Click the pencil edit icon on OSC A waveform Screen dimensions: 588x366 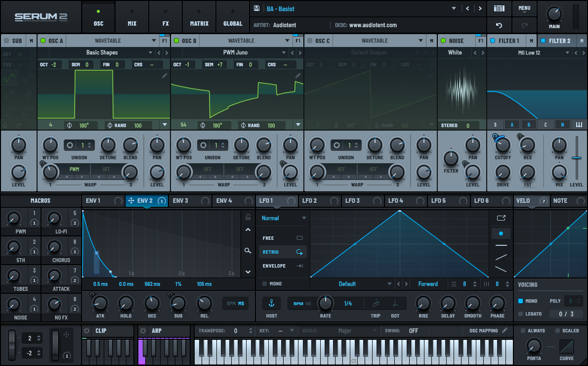[x=165, y=76]
